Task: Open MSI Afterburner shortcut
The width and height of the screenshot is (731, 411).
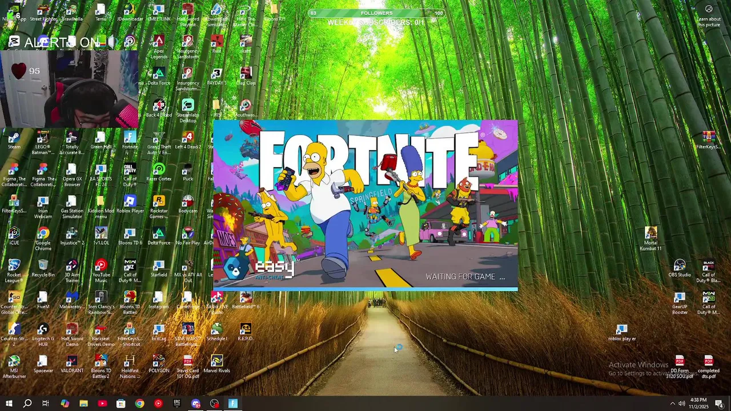Action: [x=14, y=367]
